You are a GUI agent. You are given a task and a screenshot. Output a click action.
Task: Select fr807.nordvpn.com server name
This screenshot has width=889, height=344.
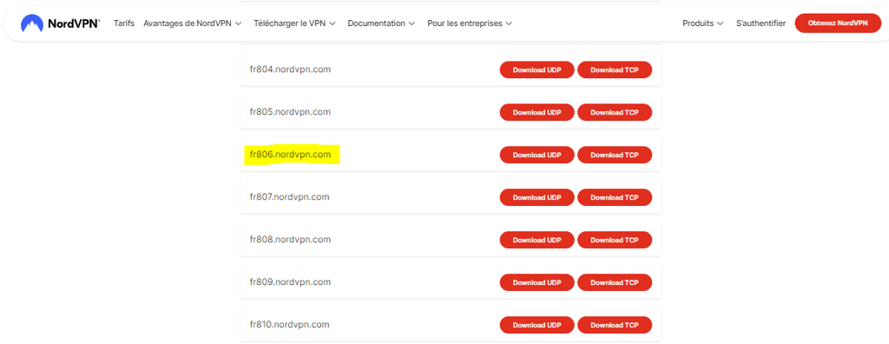click(x=290, y=197)
